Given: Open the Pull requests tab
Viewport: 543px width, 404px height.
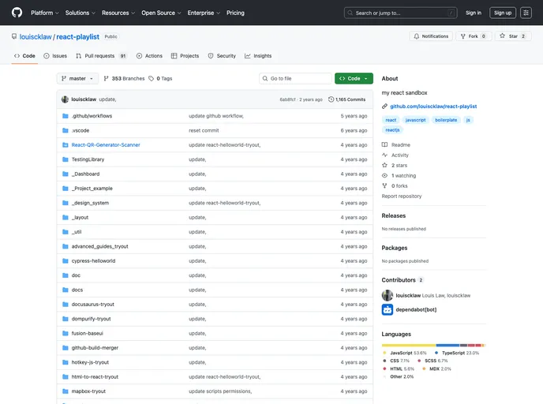Looking at the screenshot, I should click(100, 56).
